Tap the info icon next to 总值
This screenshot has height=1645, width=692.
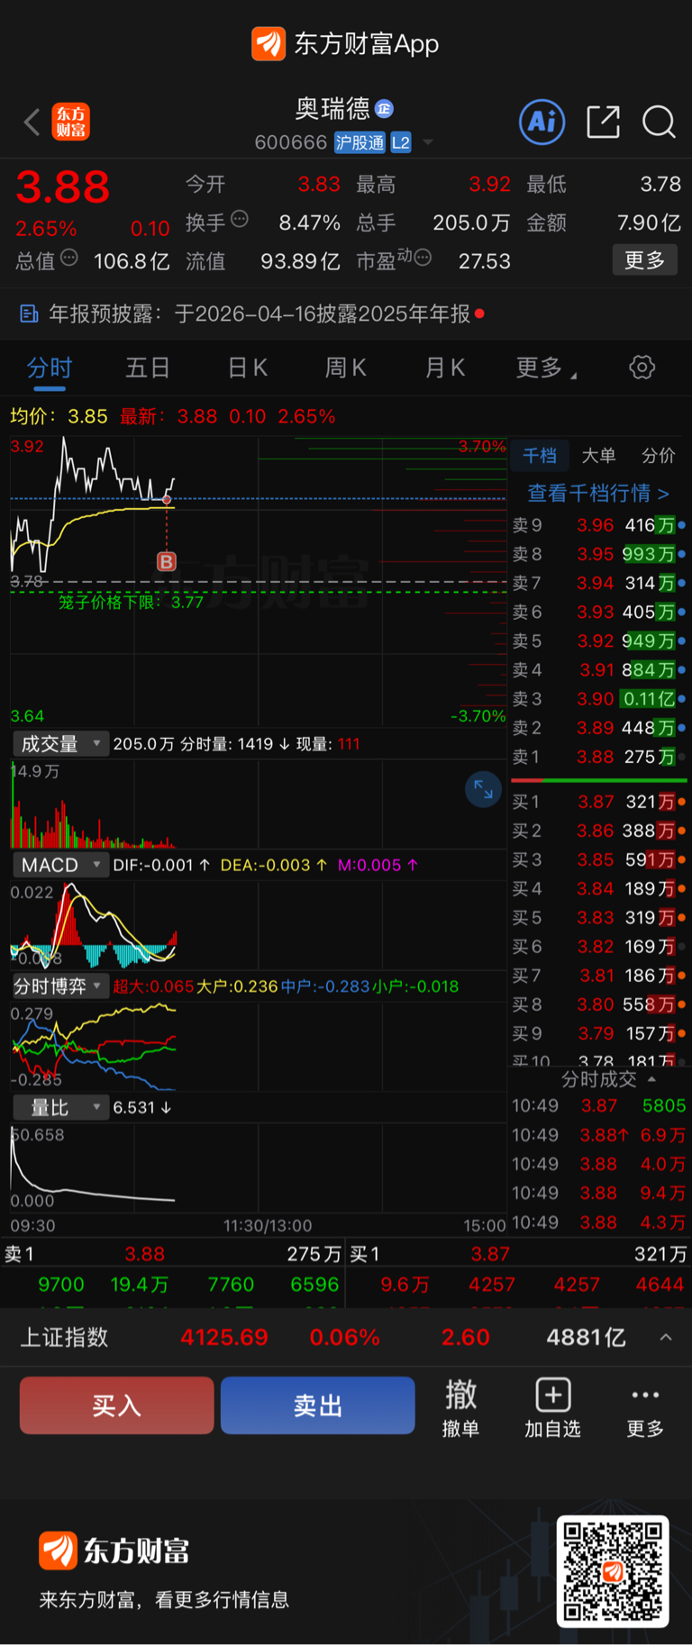tap(69, 258)
